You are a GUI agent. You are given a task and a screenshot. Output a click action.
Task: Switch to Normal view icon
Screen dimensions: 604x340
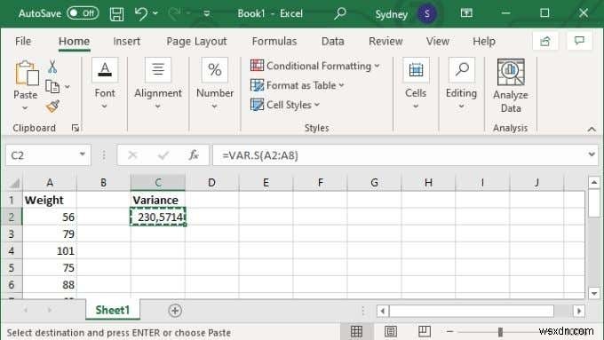click(357, 331)
